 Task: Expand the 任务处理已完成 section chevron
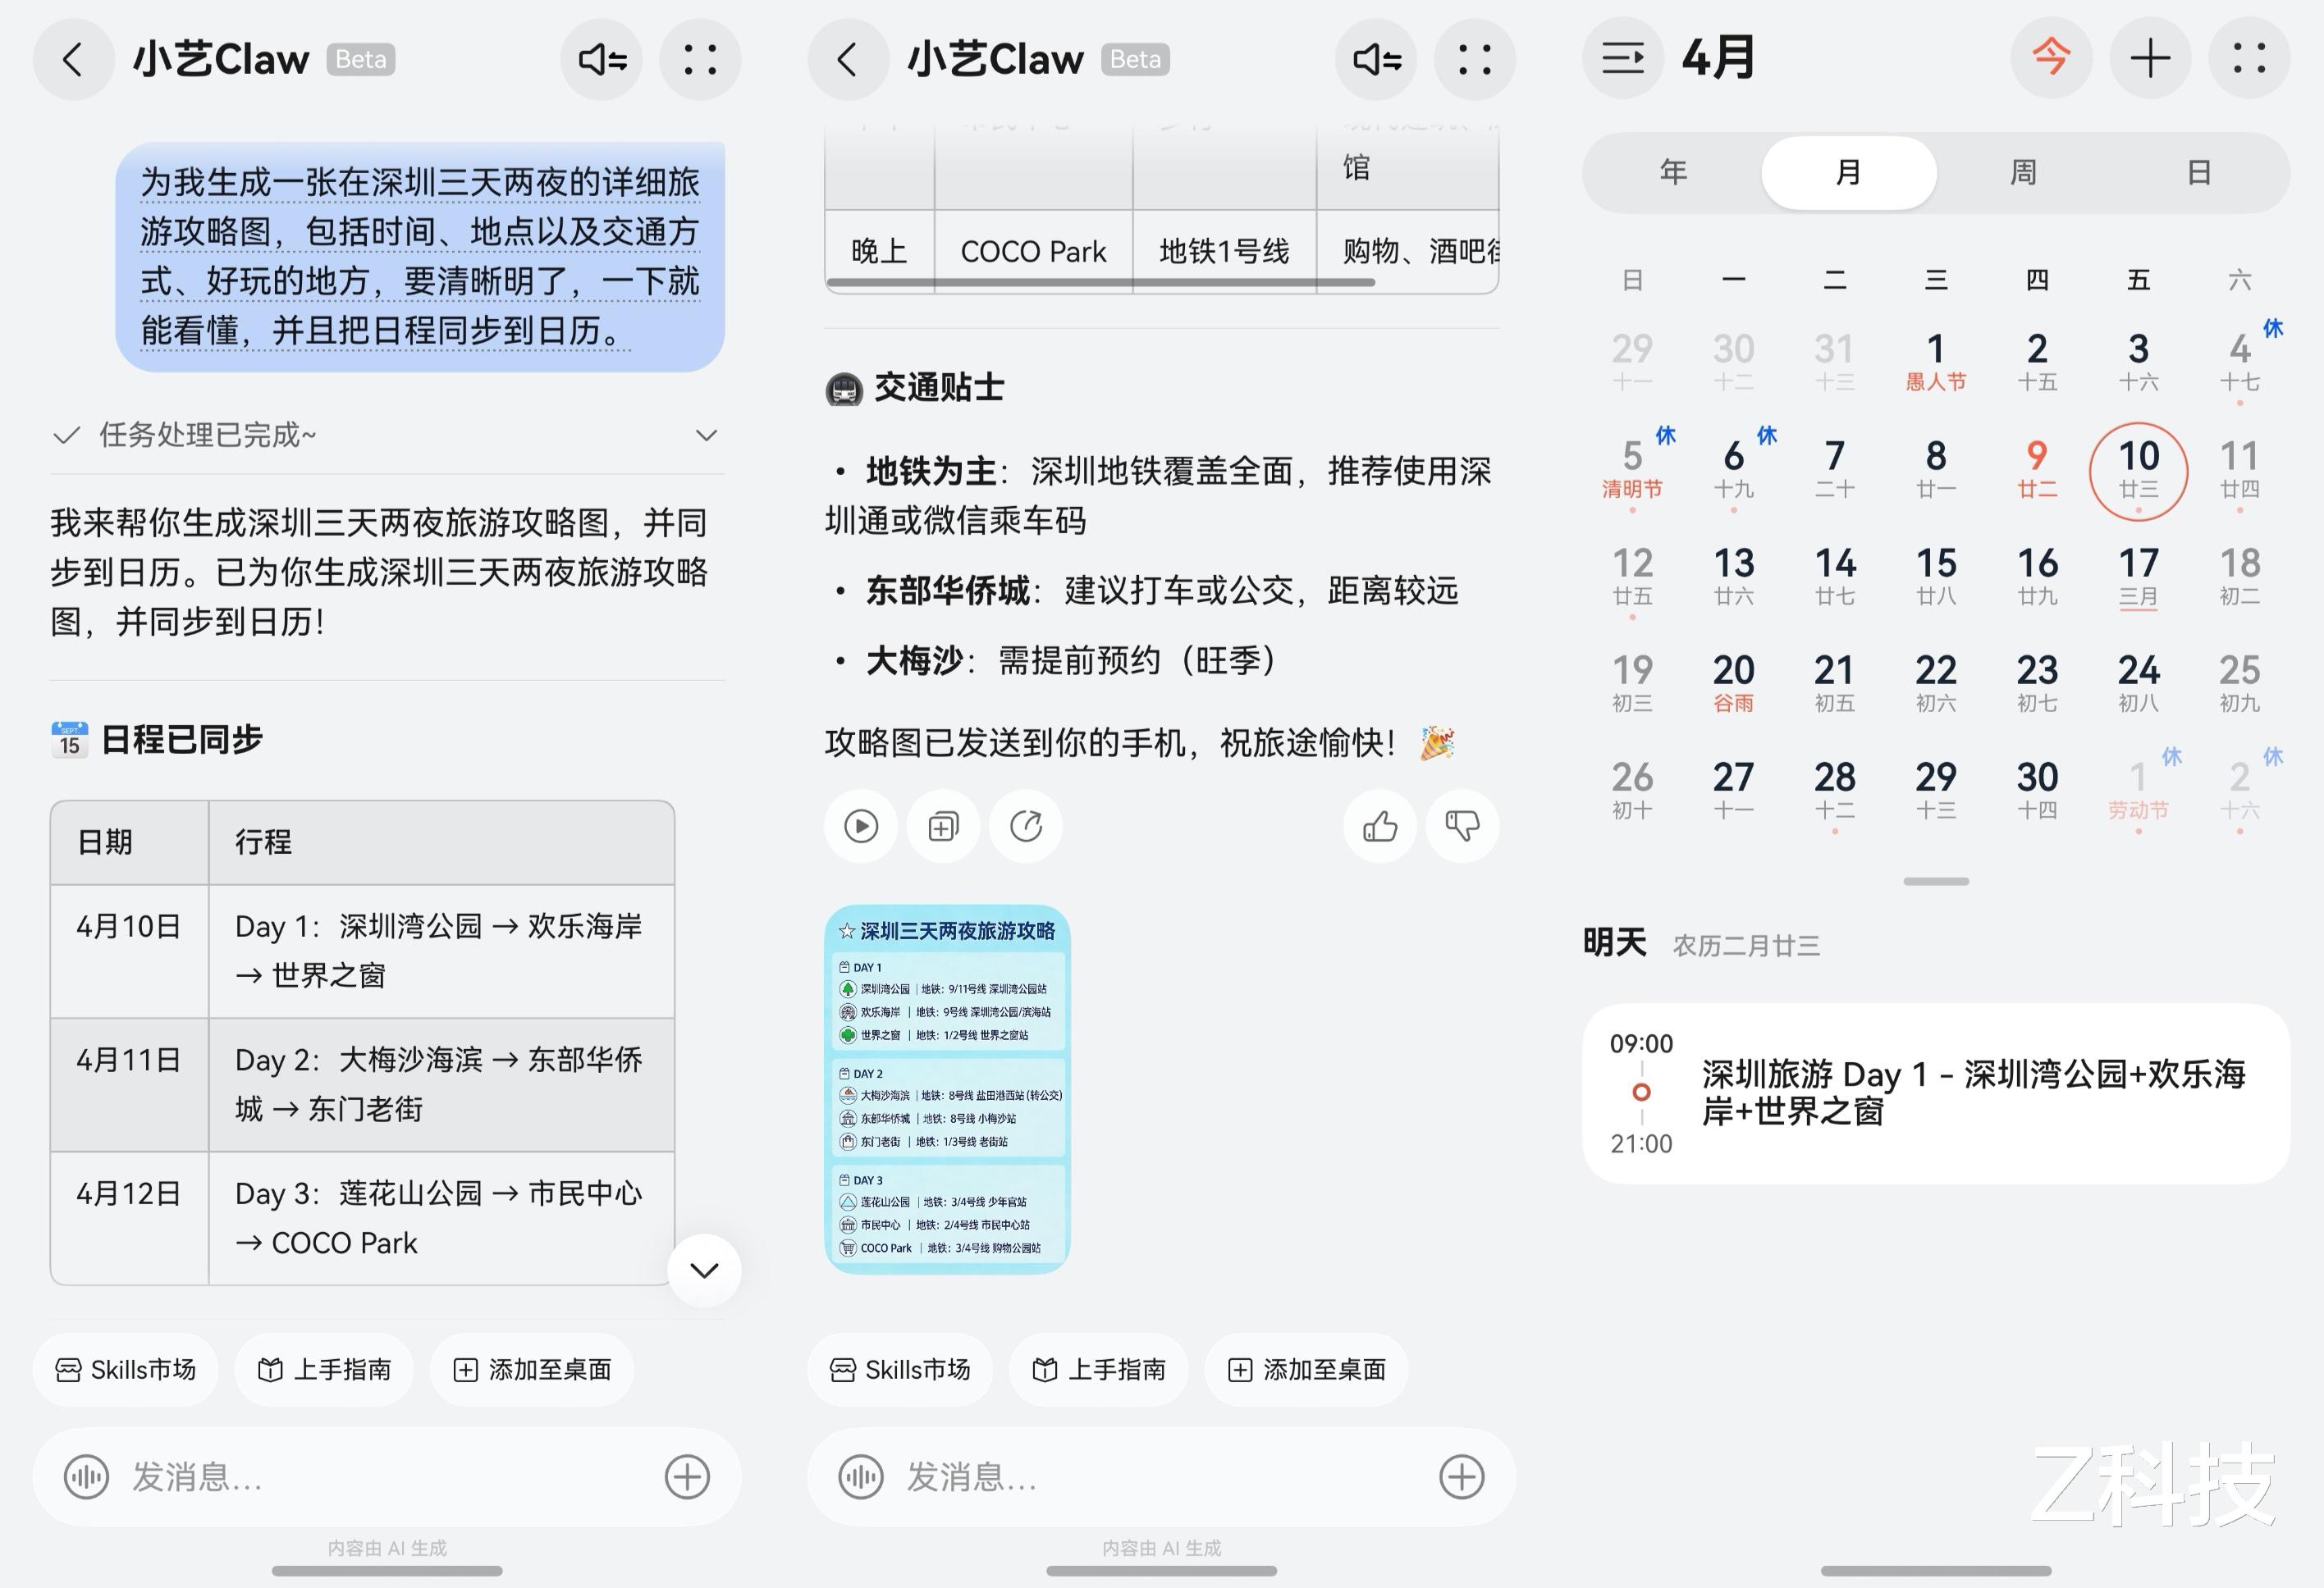coord(706,435)
